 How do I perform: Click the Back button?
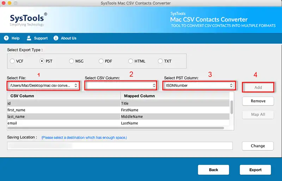pos(214,170)
